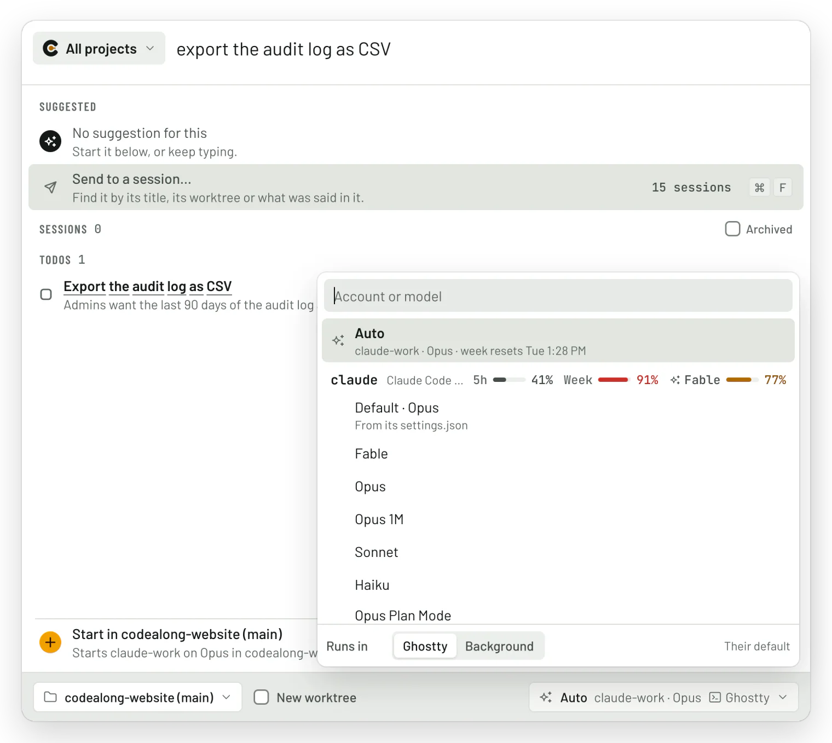The height and width of the screenshot is (743, 832).
Task: Click the F key shortcut badge
Action: click(x=782, y=188)
